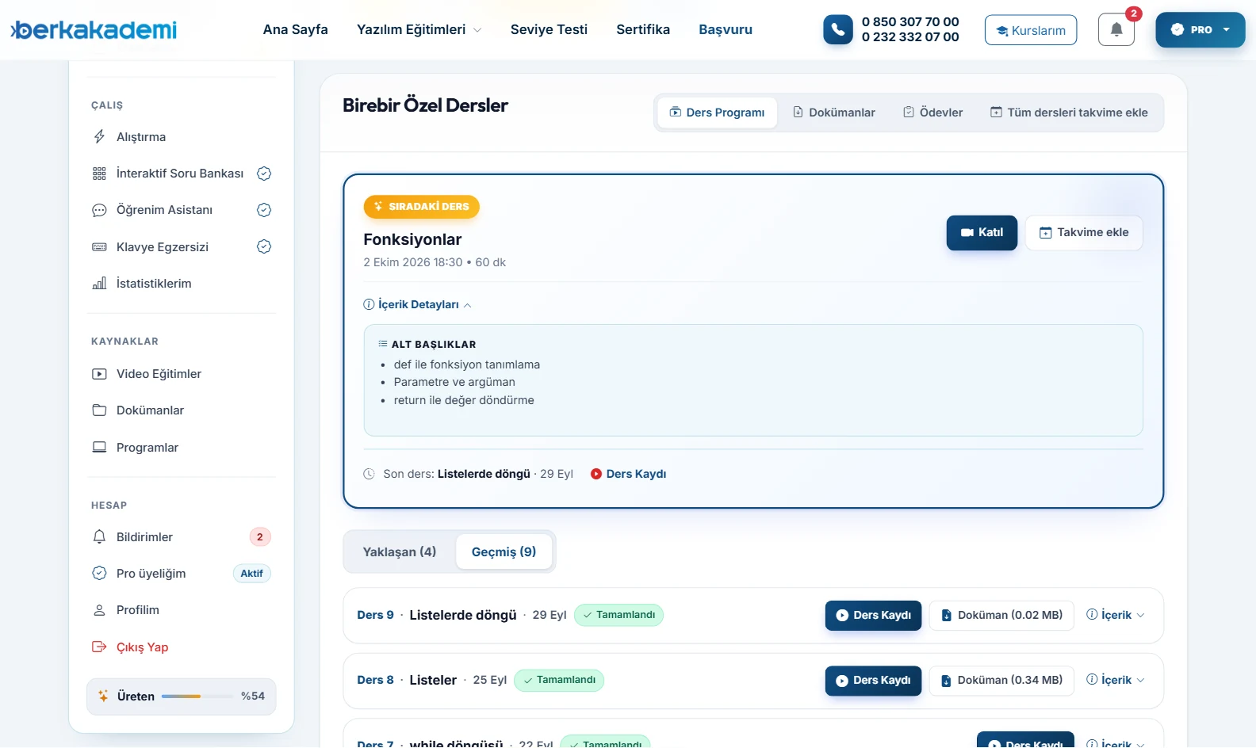Viewport: 1256px width, 748px height.
Task: Open the Başvuru navigation link
Action: click(726, 29)
